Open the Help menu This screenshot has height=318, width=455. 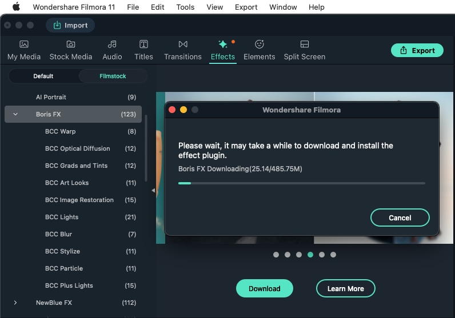[316, 7]
